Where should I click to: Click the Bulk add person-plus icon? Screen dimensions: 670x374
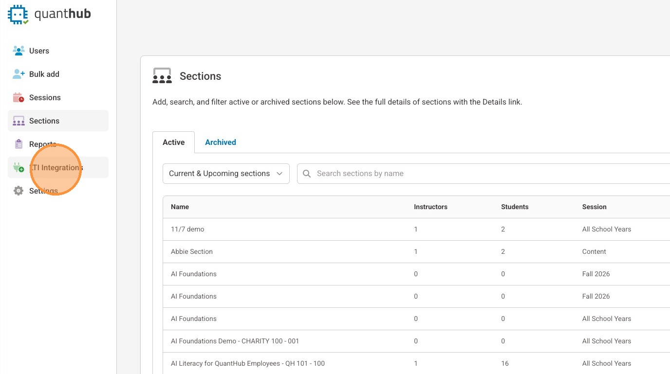click(x=19, y=74)
